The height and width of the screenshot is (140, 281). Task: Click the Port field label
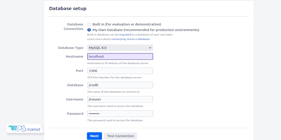click(x=79, y=71)
